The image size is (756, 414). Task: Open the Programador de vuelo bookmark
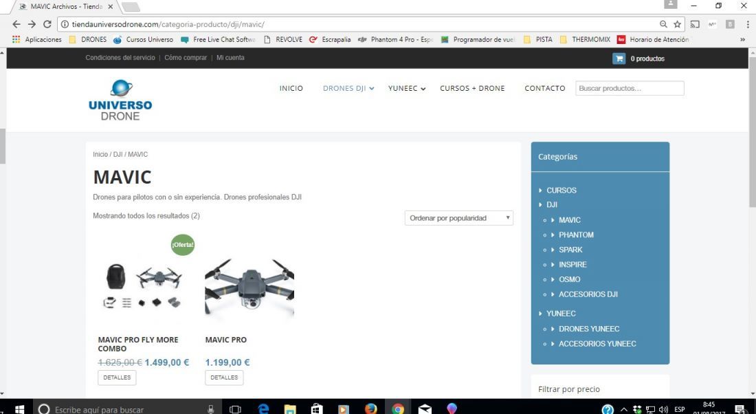pos(478,40)
